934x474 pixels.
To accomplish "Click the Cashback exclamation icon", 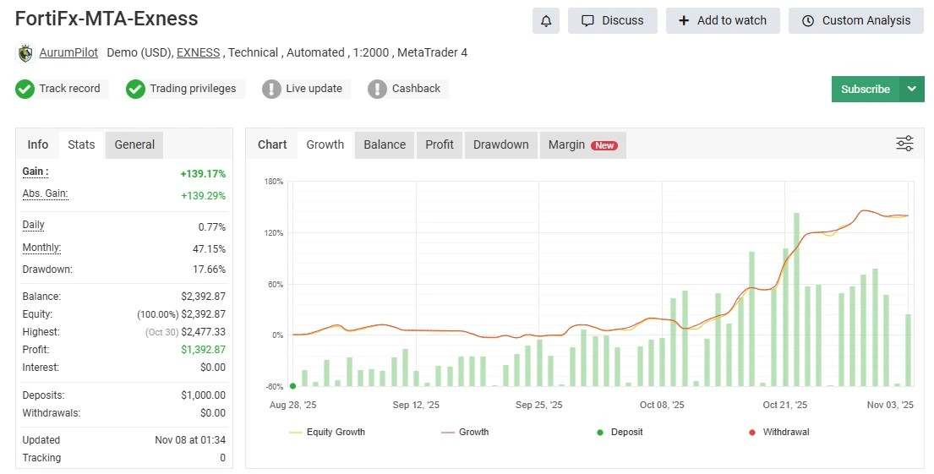I will [x=377, y=89].
